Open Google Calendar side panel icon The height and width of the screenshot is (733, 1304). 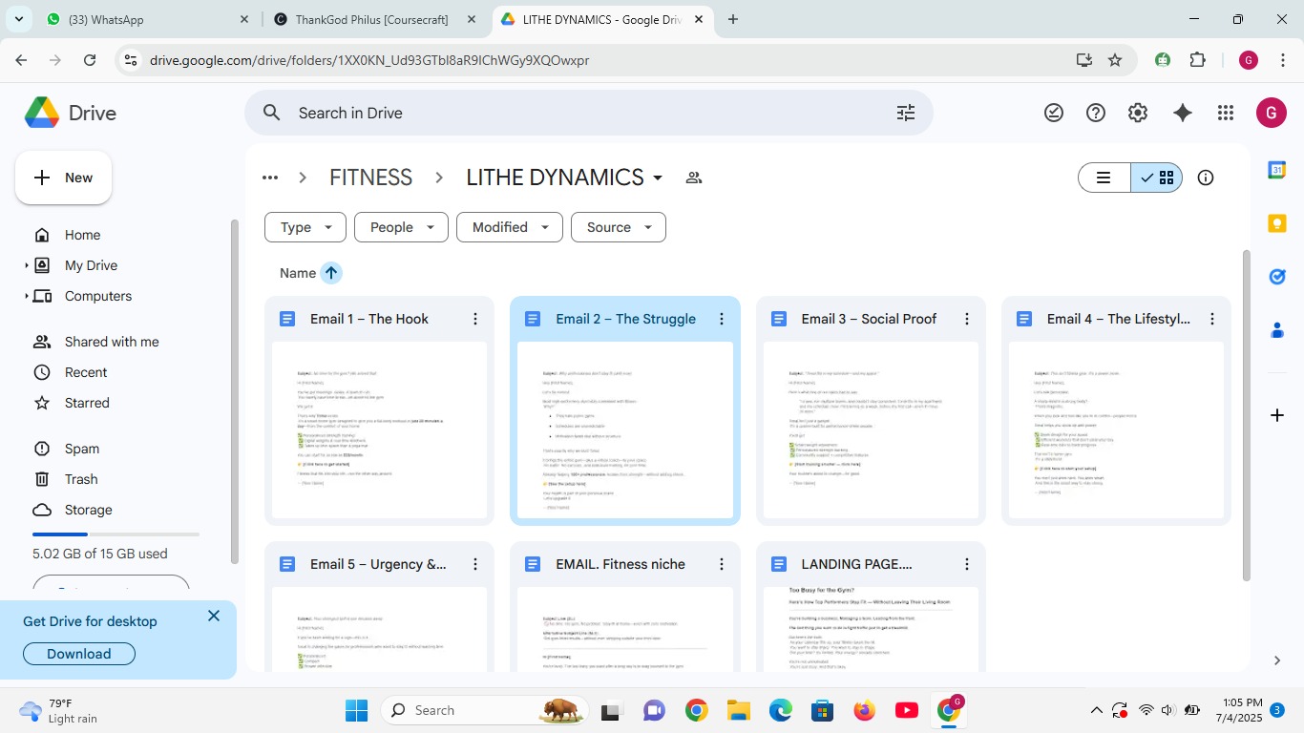tap(1277, 170)
